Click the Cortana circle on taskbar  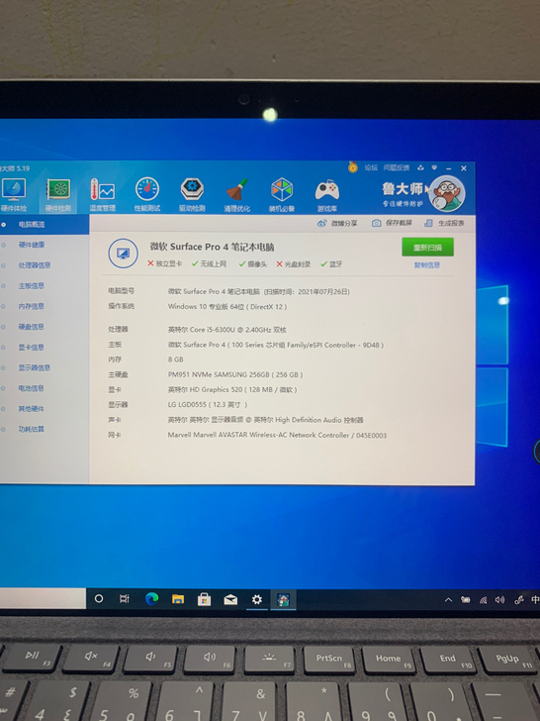[99, 598]
